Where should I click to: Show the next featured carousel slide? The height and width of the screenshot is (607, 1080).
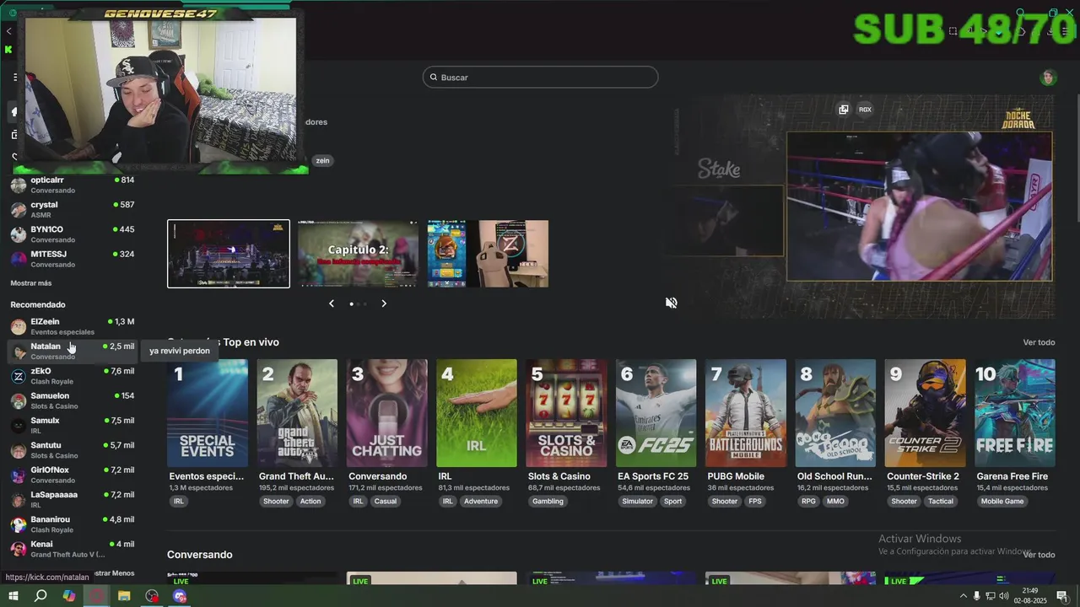pos(384,303)
